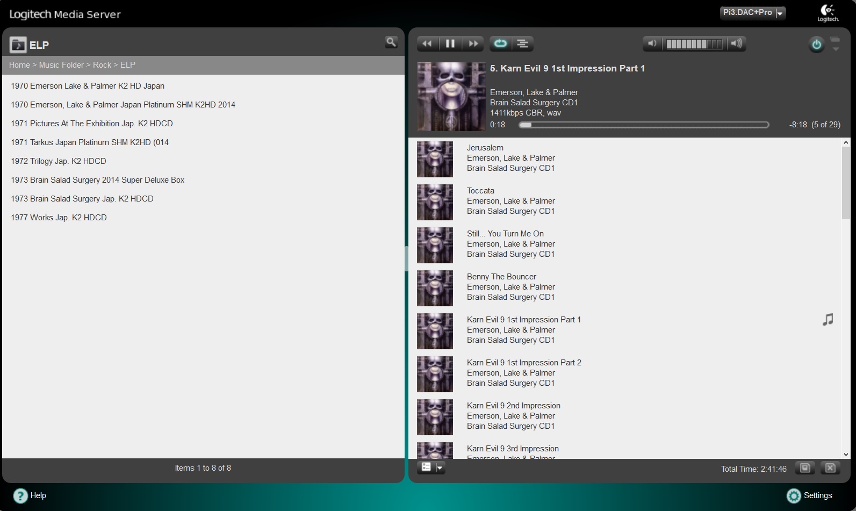Open Settings
856x511 pixels.
(809, 495)
